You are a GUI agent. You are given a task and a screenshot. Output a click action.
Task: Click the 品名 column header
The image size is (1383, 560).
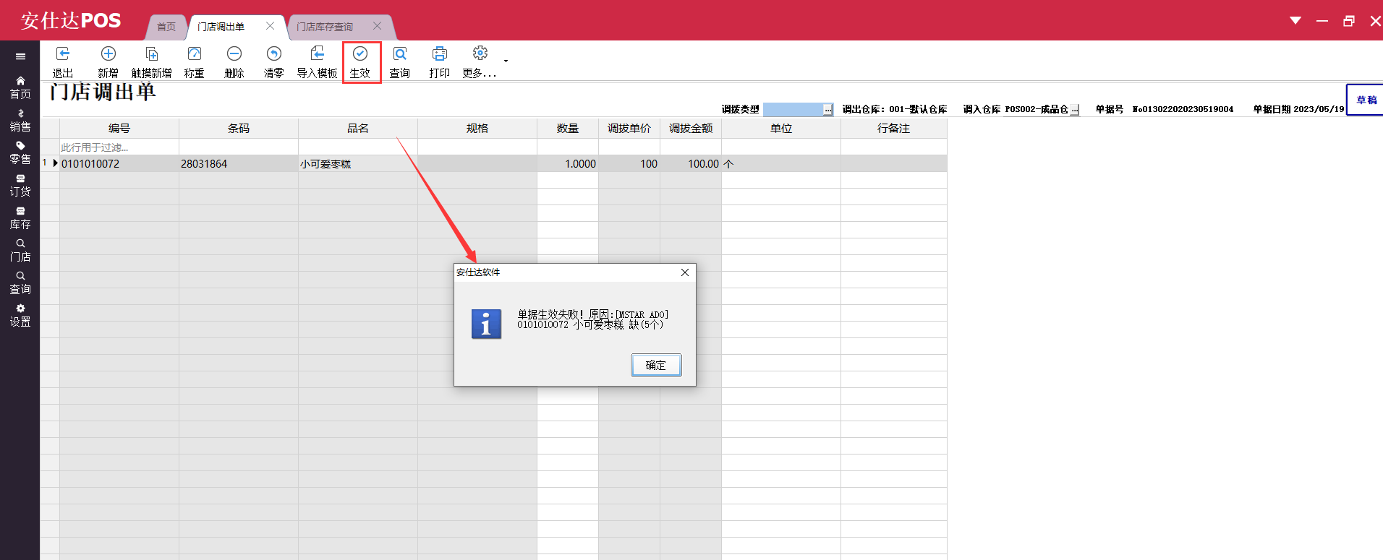(358, 128)
